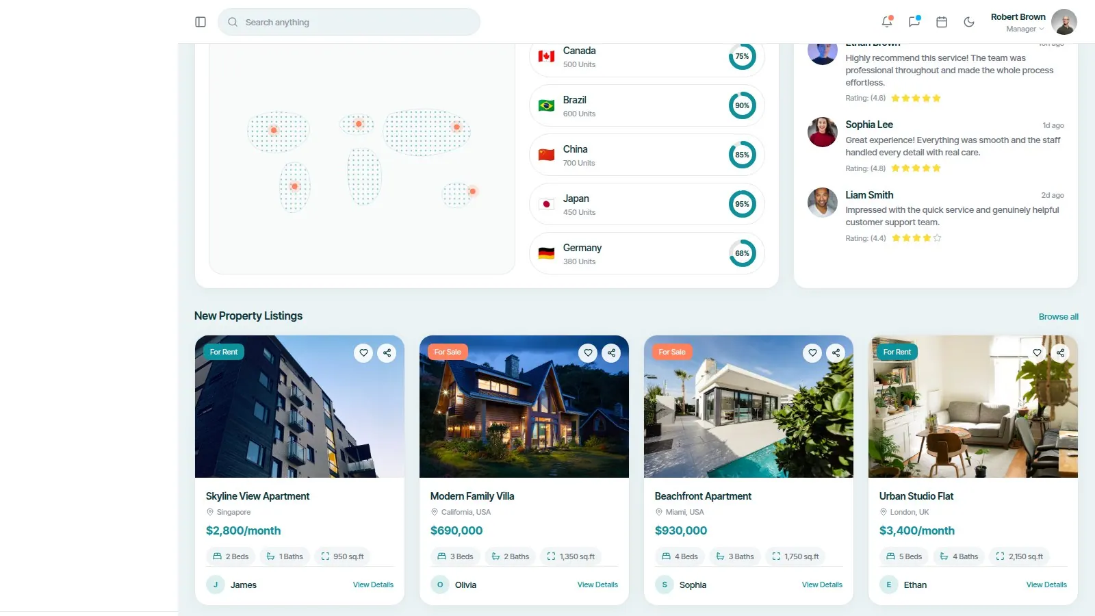View Details for James's listing

(373, 585)
